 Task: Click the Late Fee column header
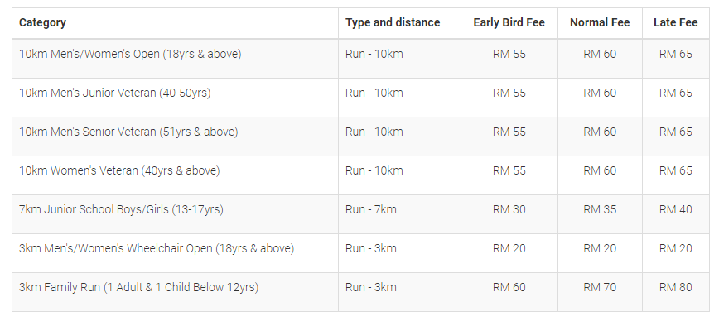click(x=675, y=22)
